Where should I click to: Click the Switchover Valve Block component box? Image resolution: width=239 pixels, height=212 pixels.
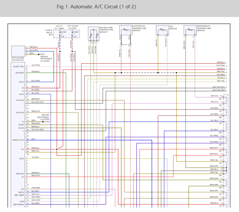[x=18, y=51]
